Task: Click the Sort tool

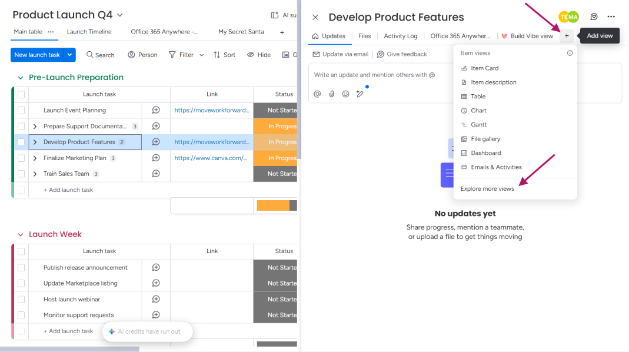Action: (224, 55)
